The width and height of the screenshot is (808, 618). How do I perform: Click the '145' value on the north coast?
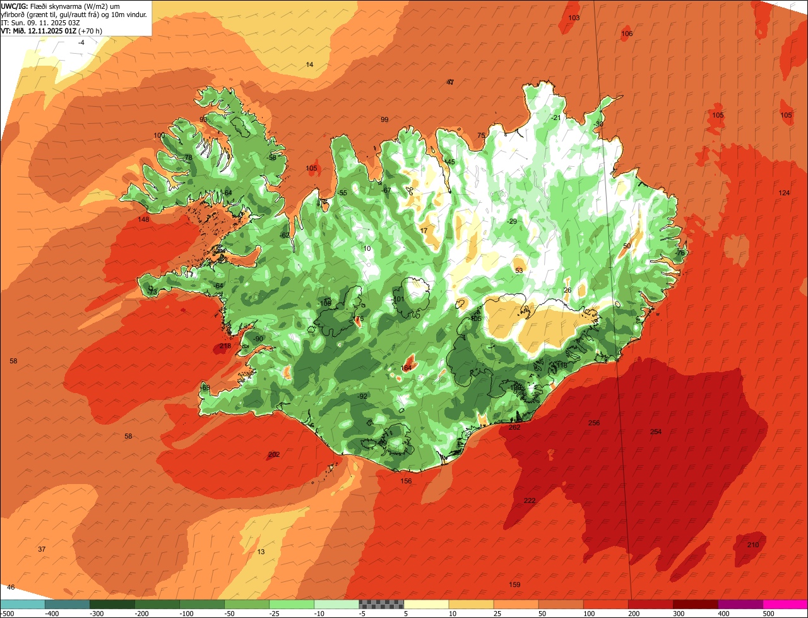[x=449, y=162]
